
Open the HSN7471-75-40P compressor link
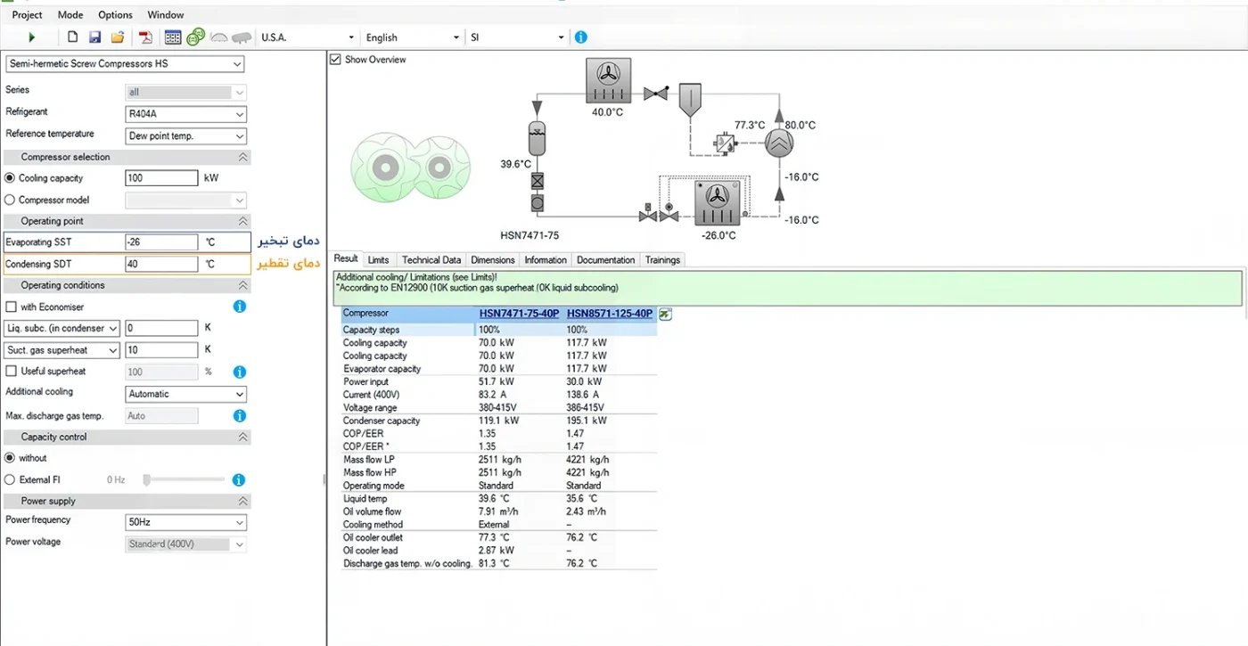[519, 314]
